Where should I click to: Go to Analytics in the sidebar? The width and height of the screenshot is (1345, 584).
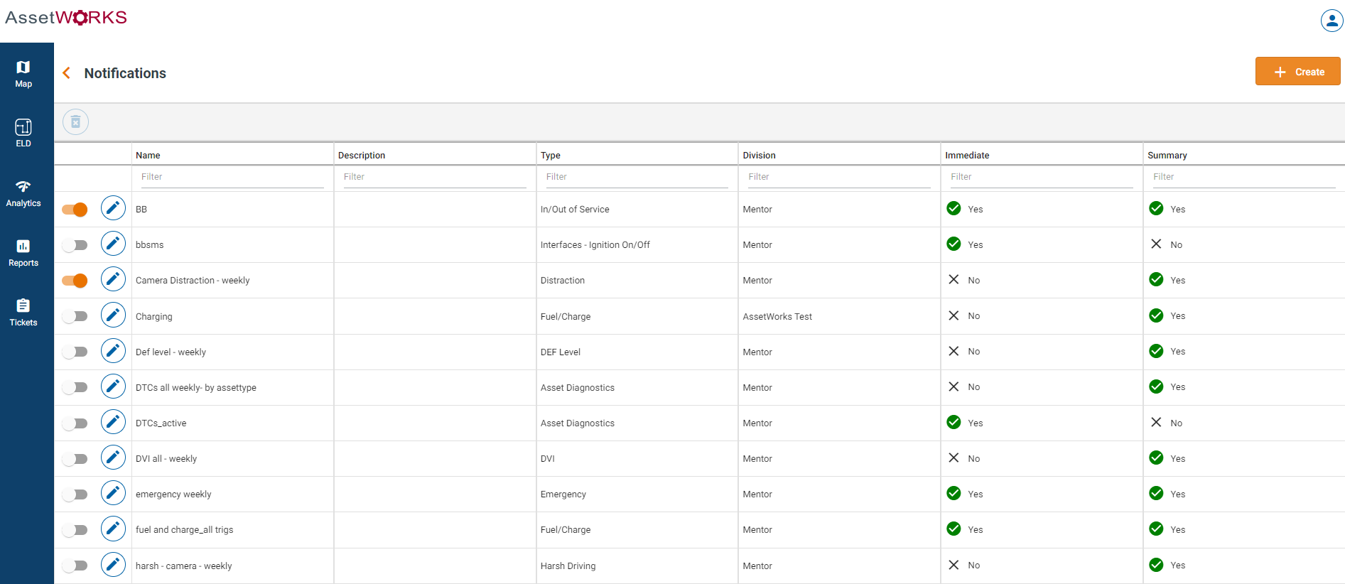[x=23, y=193]
